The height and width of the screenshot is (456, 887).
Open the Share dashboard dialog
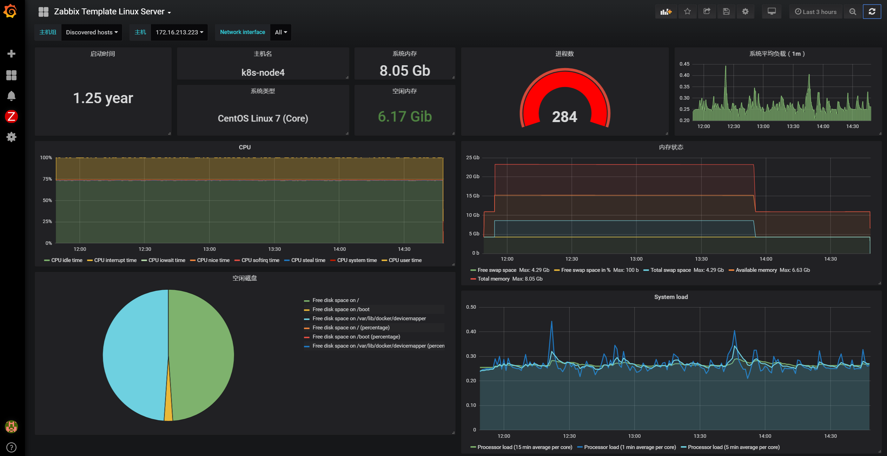point(707,12)
